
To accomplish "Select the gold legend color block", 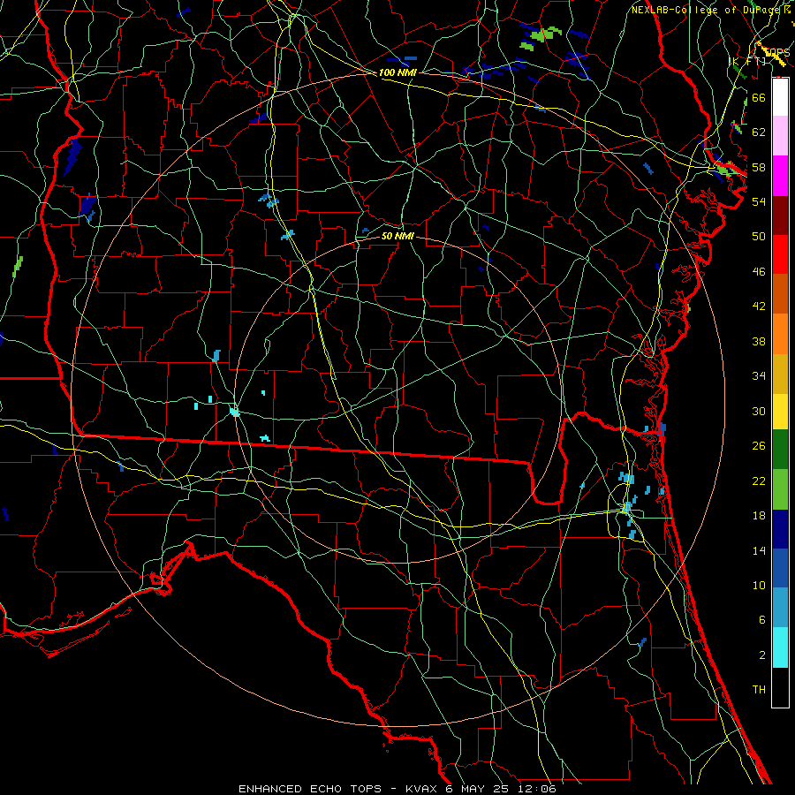I will coord(780,373).
